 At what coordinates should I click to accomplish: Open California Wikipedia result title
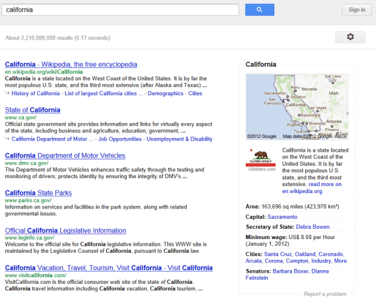click(71, 64)
